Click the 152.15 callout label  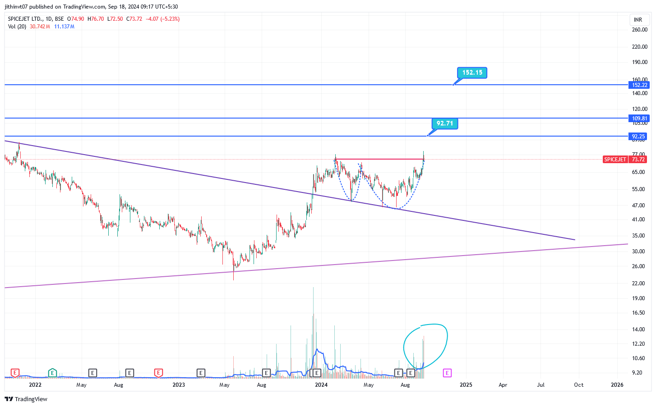coord(472,73)
